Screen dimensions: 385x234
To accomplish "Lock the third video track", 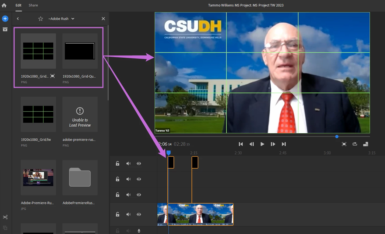I will pyautogui.click(x=118, y=195).
